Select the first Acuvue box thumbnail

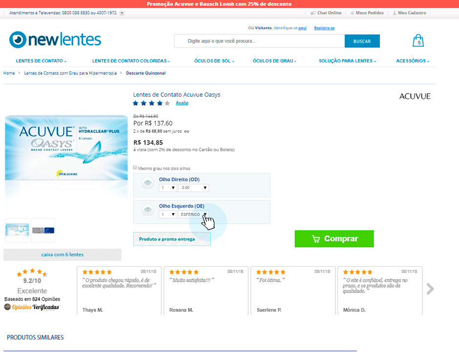pyautogui.click(x=17, y=230)
